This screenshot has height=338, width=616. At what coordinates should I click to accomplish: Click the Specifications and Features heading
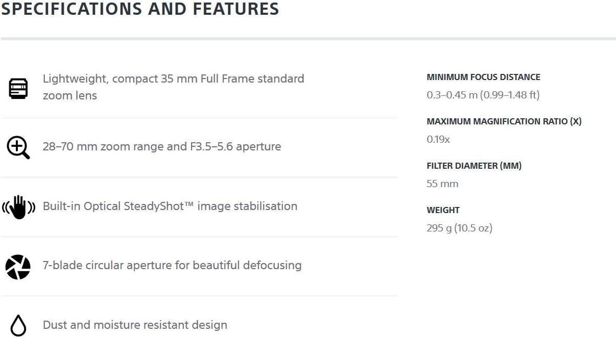coord(140,9)
